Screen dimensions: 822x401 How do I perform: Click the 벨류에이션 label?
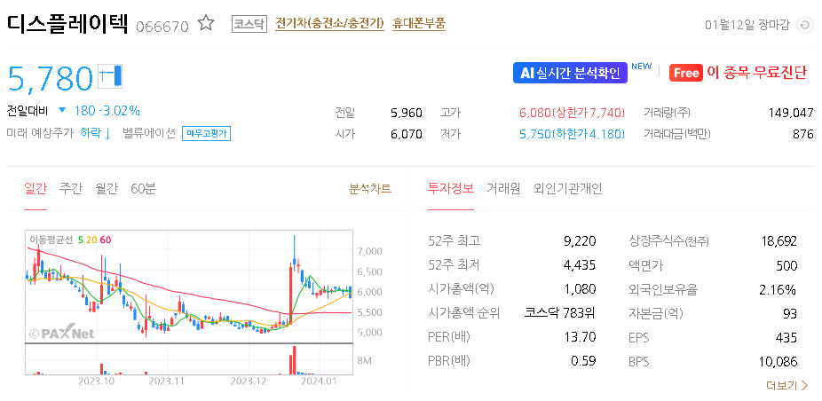(149, 133)
